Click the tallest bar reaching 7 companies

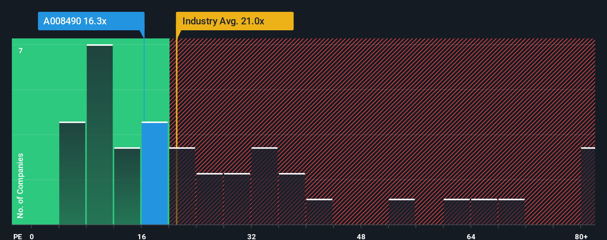point(100,134)
